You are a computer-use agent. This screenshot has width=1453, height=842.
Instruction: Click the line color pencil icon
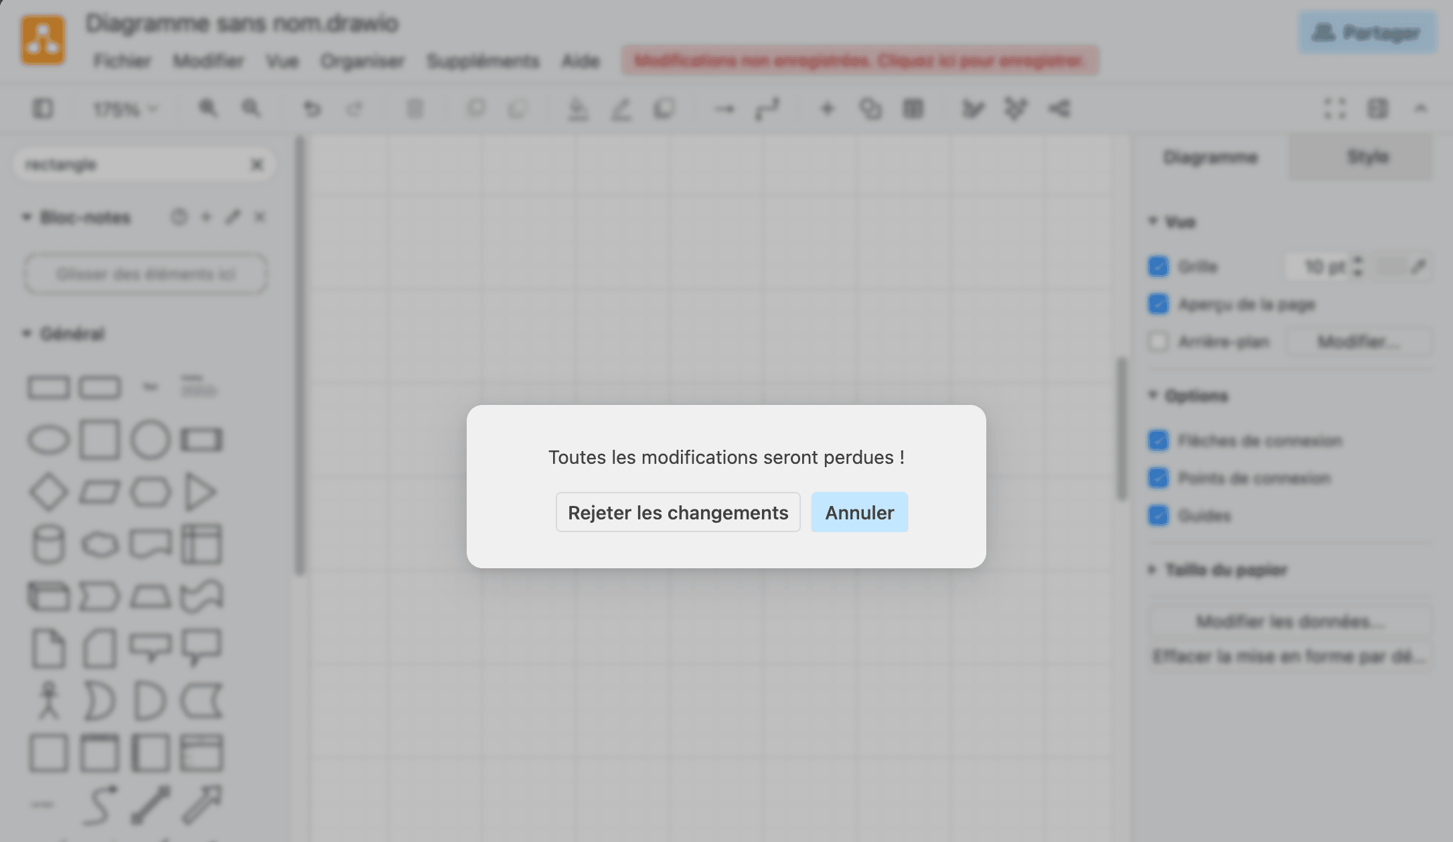point(621,108)
